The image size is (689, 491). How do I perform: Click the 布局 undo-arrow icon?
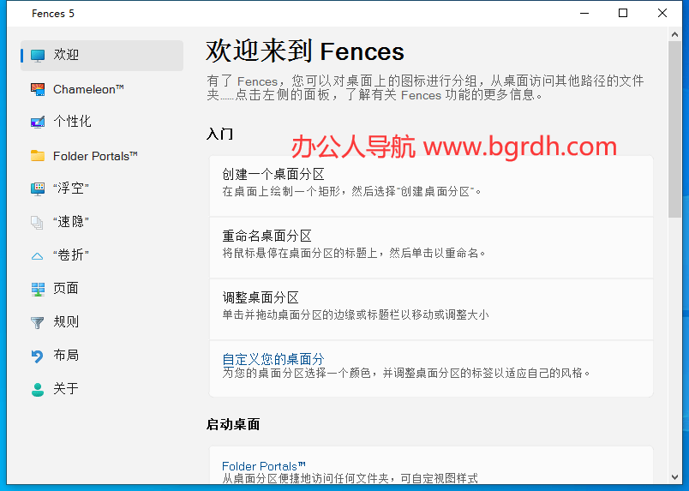click(x=38, y=356)
